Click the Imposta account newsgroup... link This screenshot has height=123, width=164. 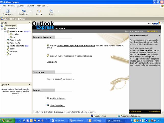point(61,79)
